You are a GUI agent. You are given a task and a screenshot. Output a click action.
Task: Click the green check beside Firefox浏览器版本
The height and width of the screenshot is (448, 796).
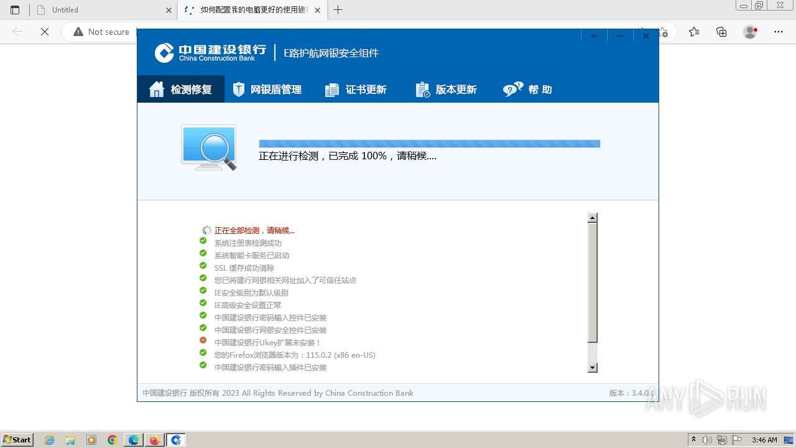(x=203, y=353)
